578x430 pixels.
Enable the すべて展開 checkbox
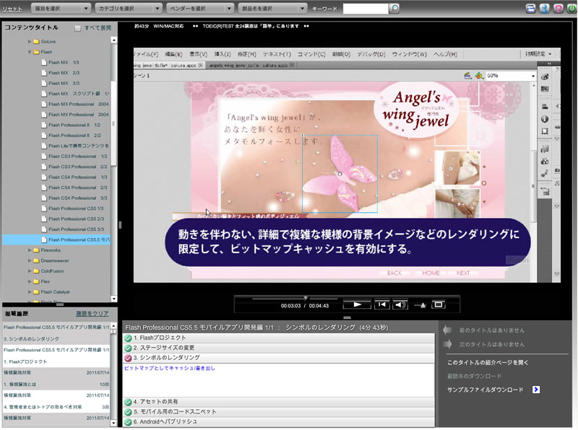(78, 28)
